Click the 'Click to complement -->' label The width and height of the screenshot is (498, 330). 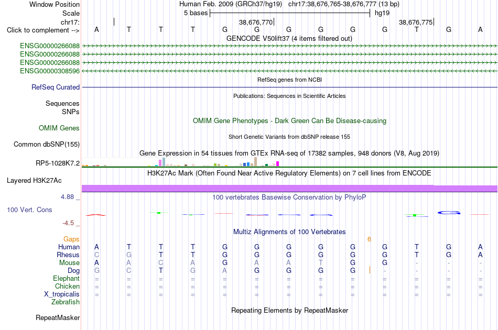point(43,30)
